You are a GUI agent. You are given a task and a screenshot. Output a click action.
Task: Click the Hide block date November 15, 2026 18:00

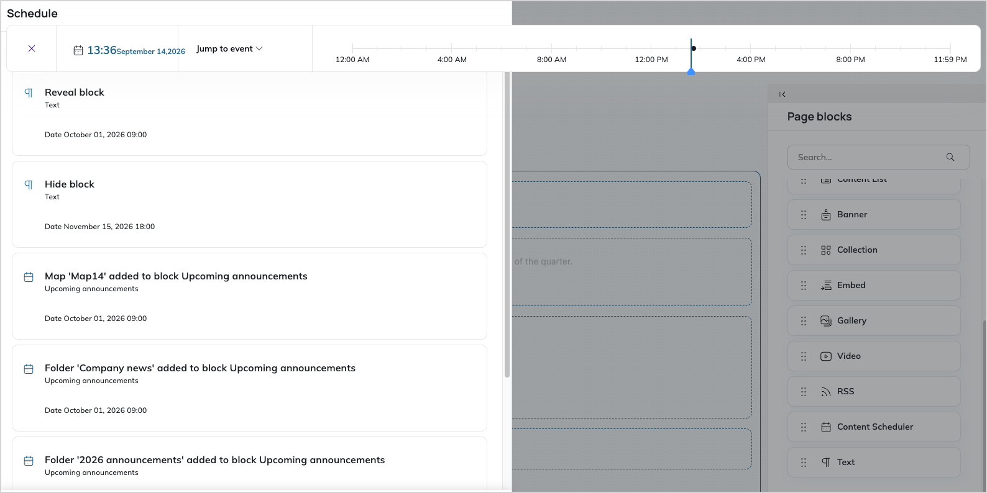(99, 227)
